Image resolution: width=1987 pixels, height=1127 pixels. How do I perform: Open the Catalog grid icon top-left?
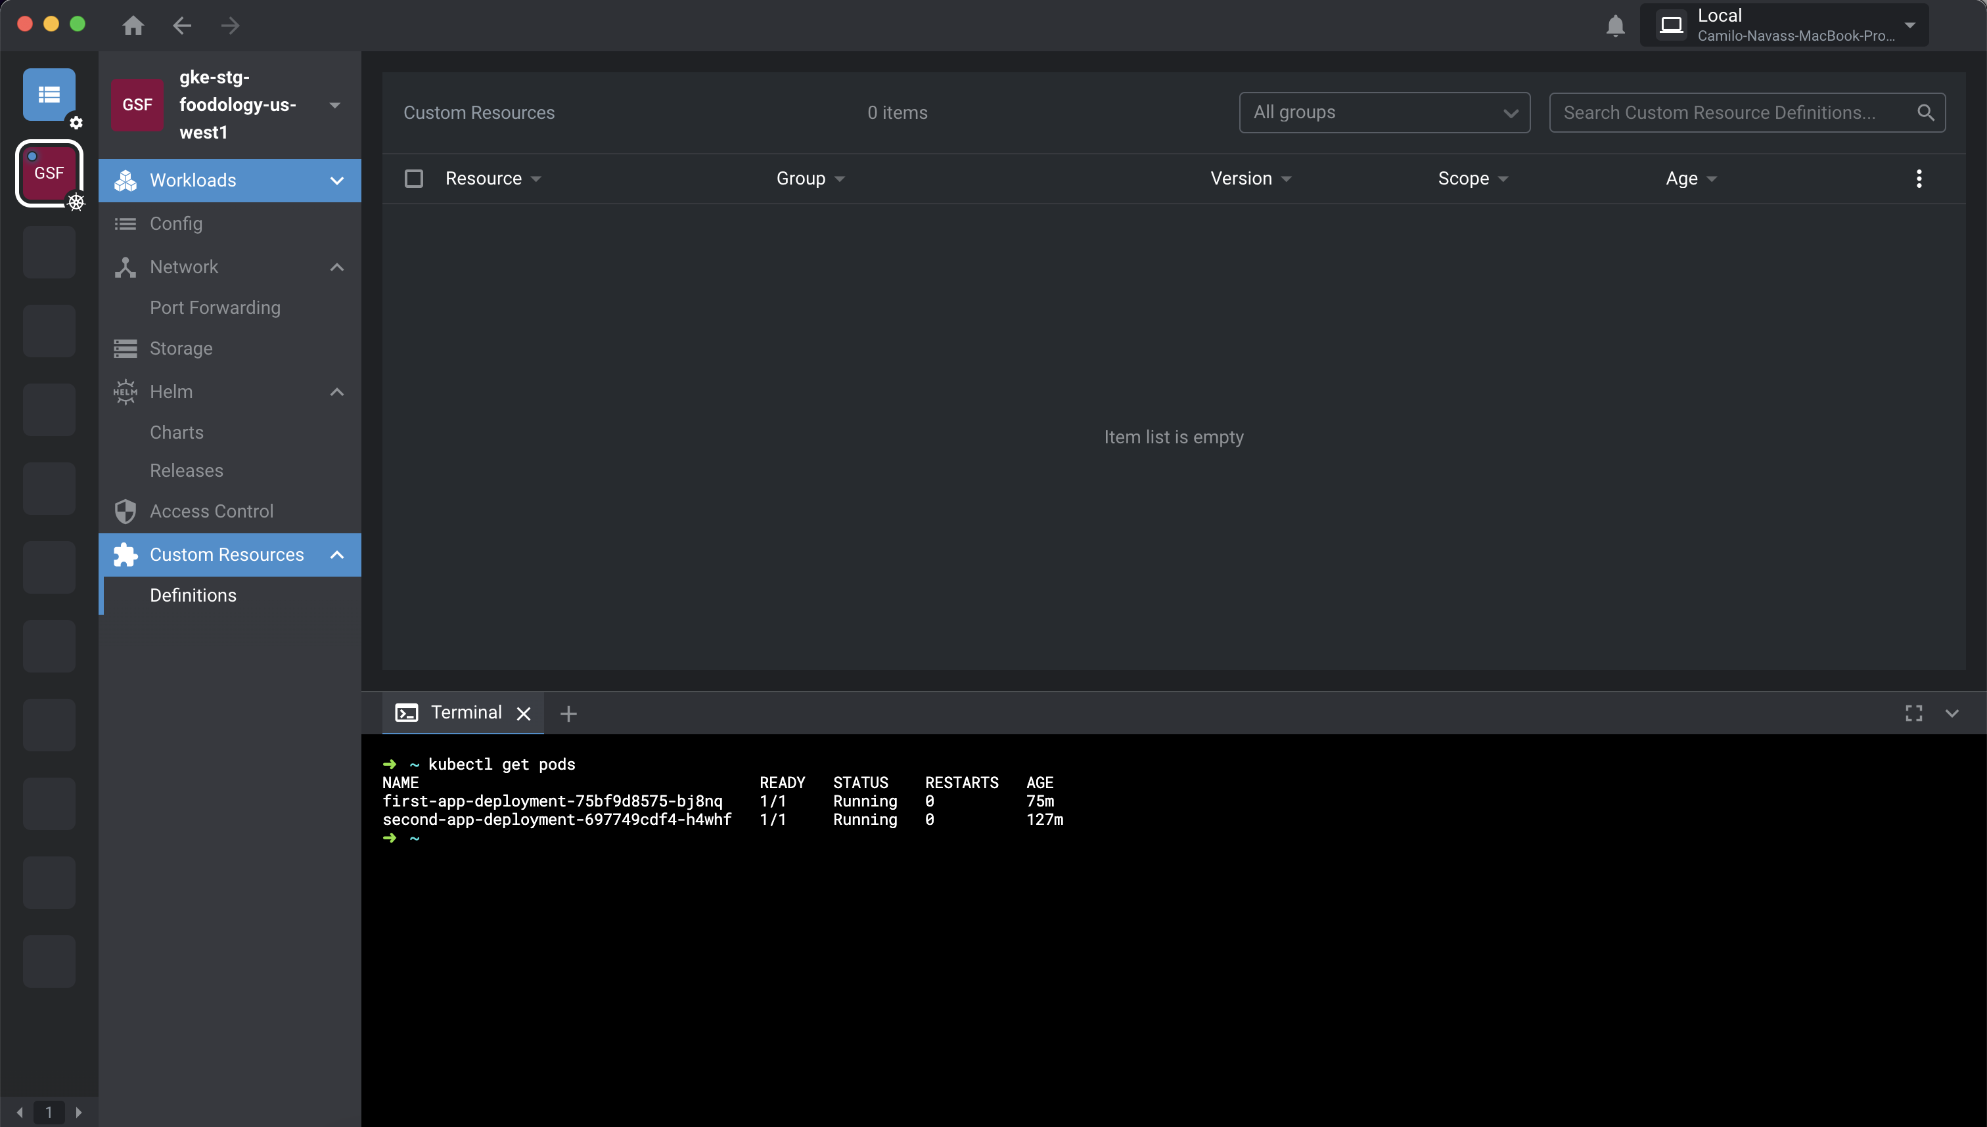click(49, 95)
